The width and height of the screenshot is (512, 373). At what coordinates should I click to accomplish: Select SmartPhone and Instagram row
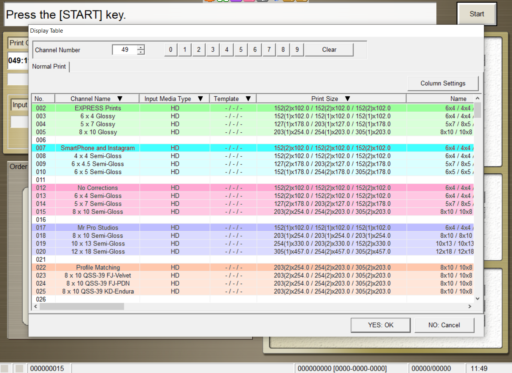tap(253, 148)
